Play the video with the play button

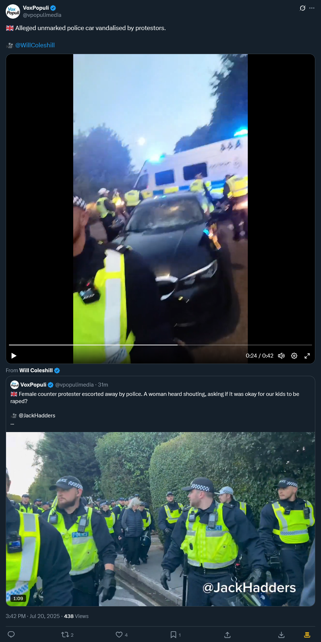point(14,356)
